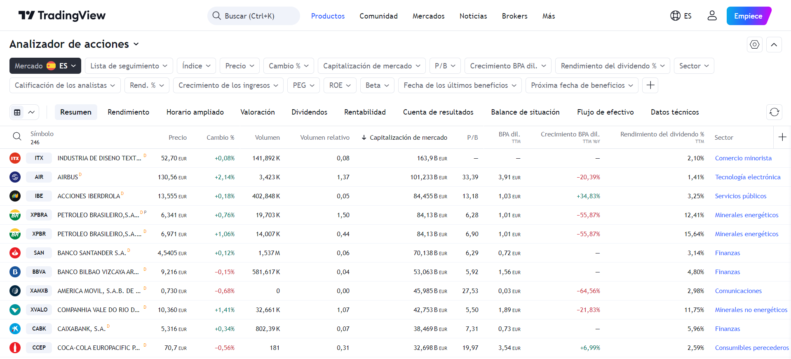The image size is (791, 359).
Task: Switch to the Dividendos tab
Action: (x=309, y=112)
